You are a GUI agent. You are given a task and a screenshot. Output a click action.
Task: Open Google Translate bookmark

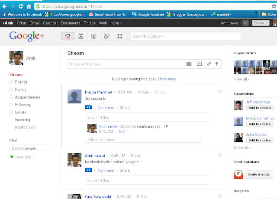point(148,14)
